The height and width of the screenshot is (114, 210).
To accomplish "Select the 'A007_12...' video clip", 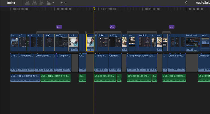I will 61,43.
